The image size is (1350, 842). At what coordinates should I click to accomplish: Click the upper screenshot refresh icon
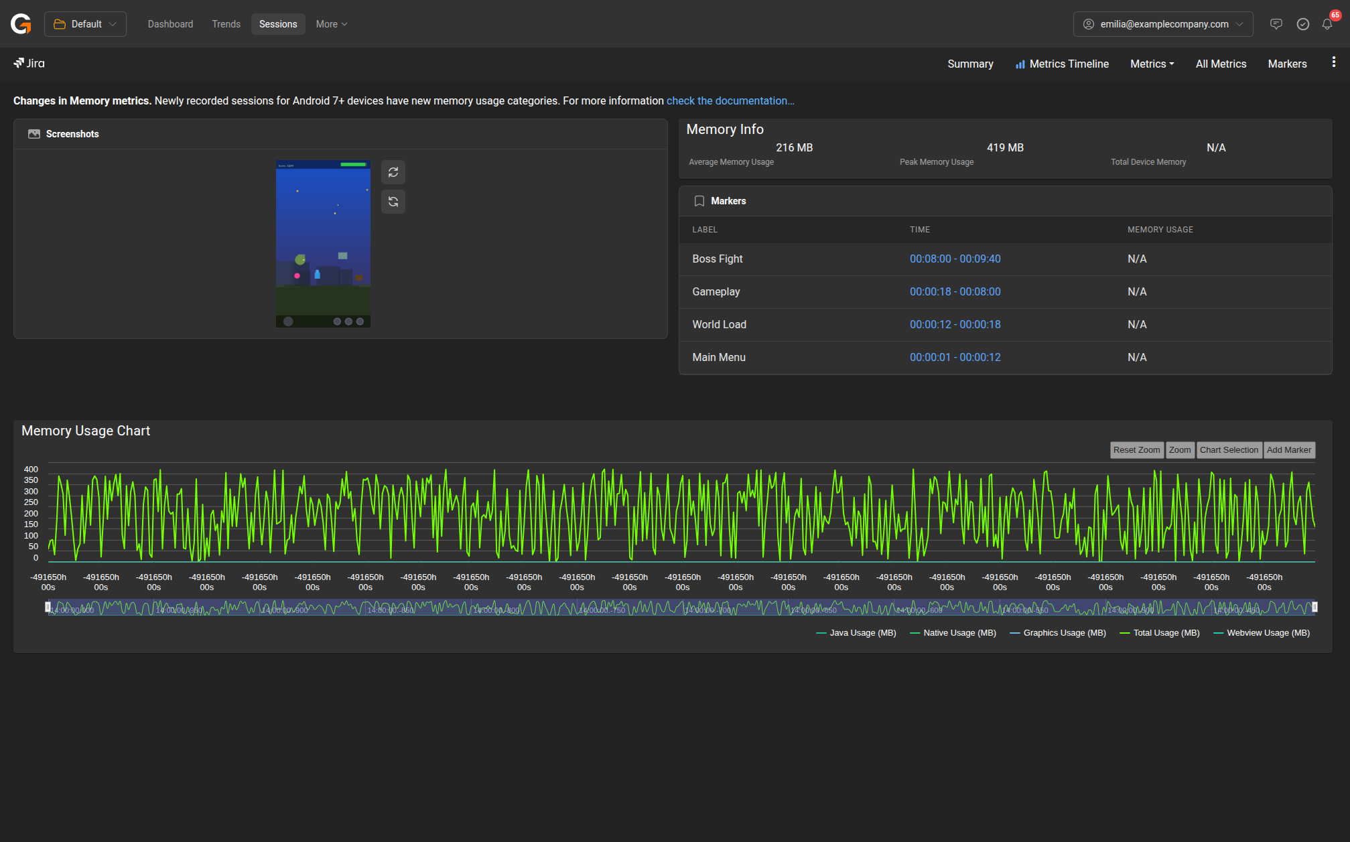click(393, 172)
